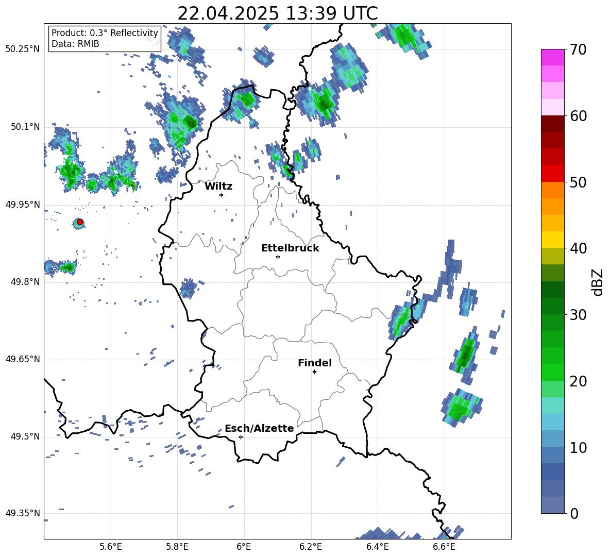Click the colorbar tick label 40
Screen dimensions: 610x557
click(578, 248)
